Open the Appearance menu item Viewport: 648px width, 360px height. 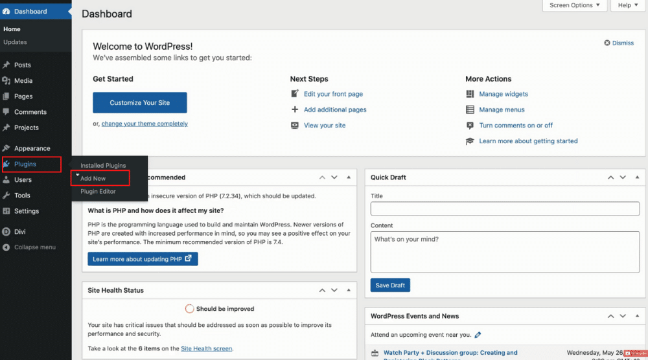point(32,148)
